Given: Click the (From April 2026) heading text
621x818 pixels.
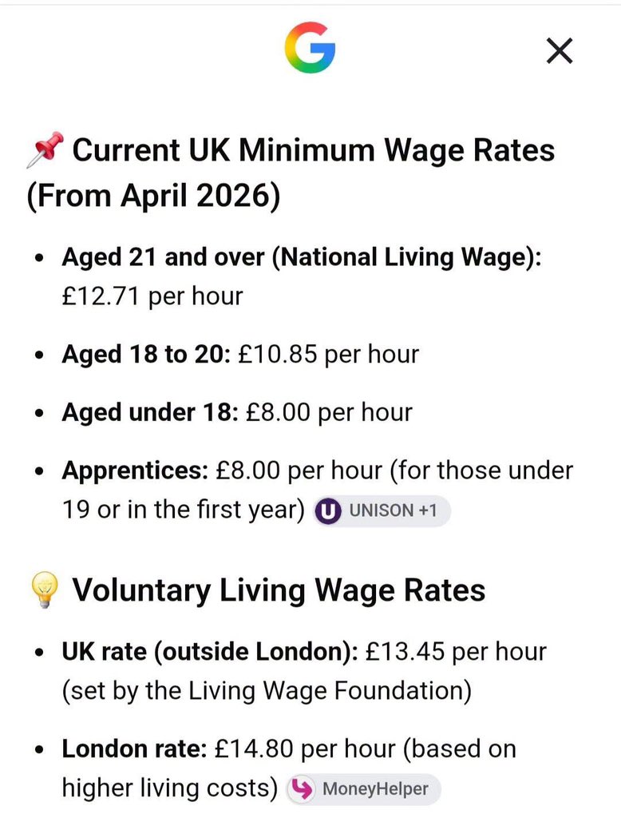Looking at the screenshot, I should (153, 197).
